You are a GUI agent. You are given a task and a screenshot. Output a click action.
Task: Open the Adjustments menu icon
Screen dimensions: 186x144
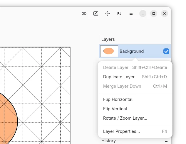(x=108, y=13)
